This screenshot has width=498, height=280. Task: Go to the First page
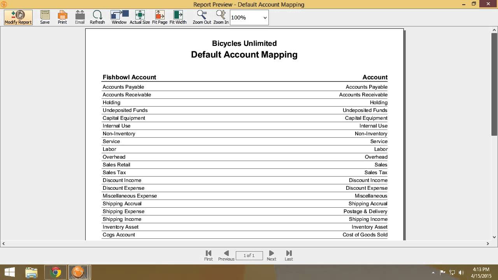point(209,255)
